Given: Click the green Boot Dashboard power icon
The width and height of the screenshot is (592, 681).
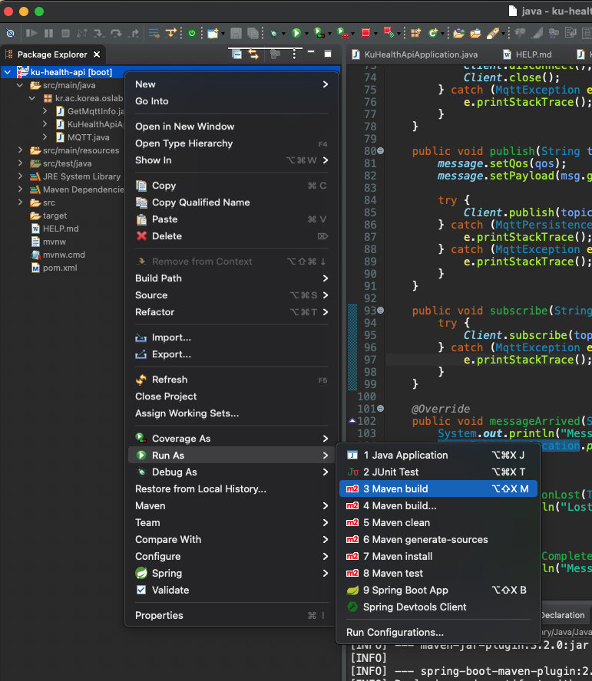Looking at the screenshot, I should (191, 33).
